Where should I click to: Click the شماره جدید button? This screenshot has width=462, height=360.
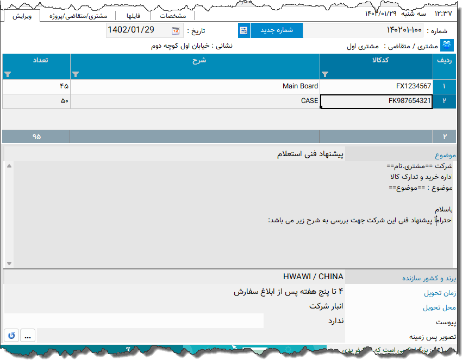click(x=277, y=30)
